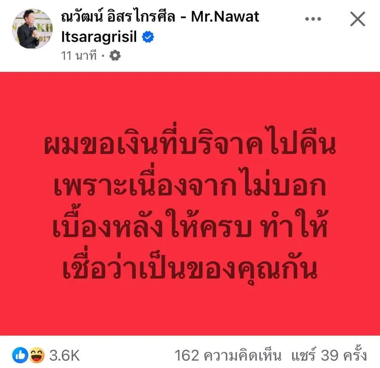View the แชร์ 39 ครั้ง shares list
Viewport: 380px width, 368px height.
tap(329, 355)
